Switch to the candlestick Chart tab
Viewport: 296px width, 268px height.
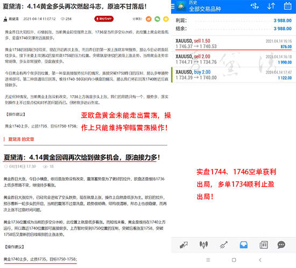(x=203, y=245)
